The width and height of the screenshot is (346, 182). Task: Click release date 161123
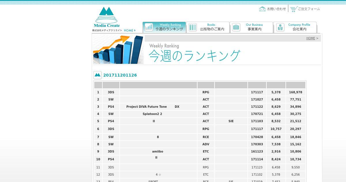pos(257,151)
